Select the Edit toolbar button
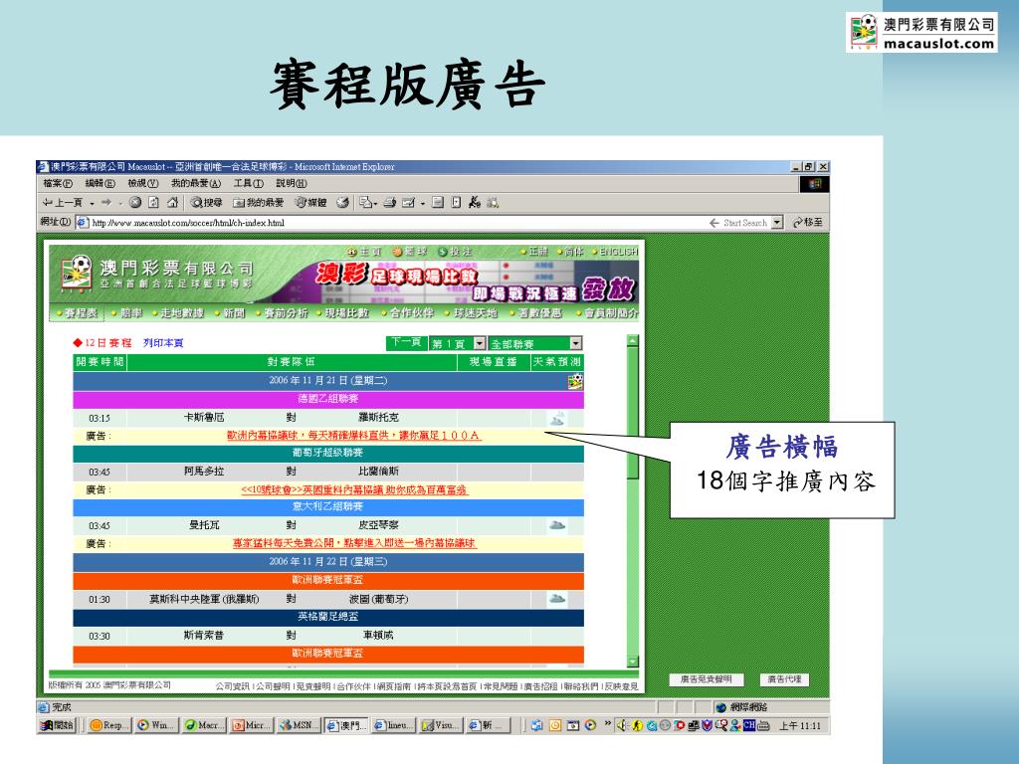 [x=408, y=203]
